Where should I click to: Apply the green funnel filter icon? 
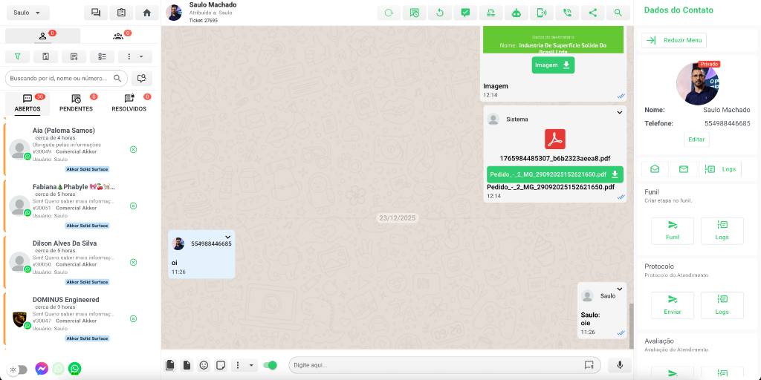[18, 56]
